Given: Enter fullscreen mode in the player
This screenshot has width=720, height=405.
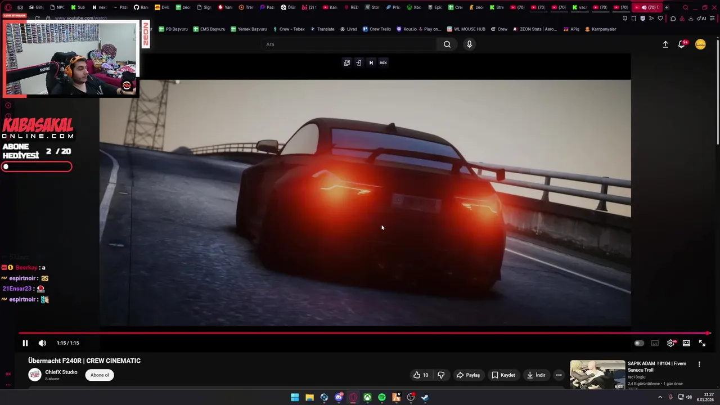Looking at the screenshot, I should [x=702, y=343].
